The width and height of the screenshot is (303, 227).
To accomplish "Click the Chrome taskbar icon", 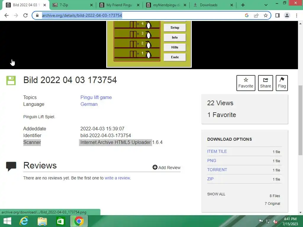I will 79,221.
